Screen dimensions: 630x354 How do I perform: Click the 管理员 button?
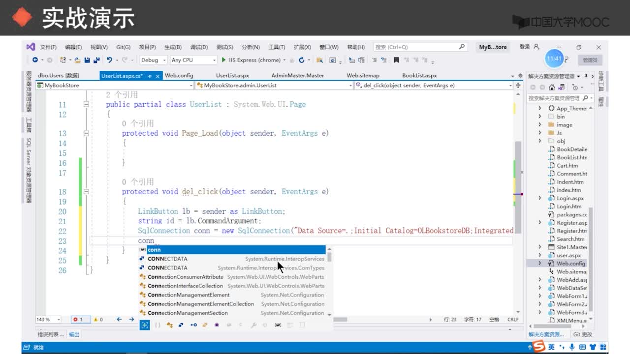590,60
